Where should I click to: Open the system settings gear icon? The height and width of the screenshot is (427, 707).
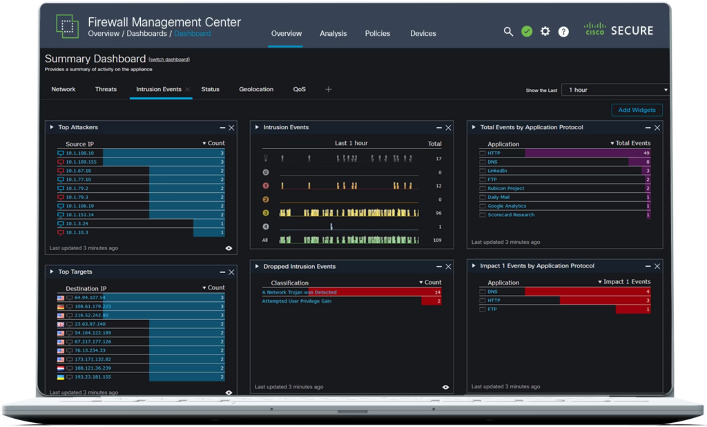[x=545, y=31]
